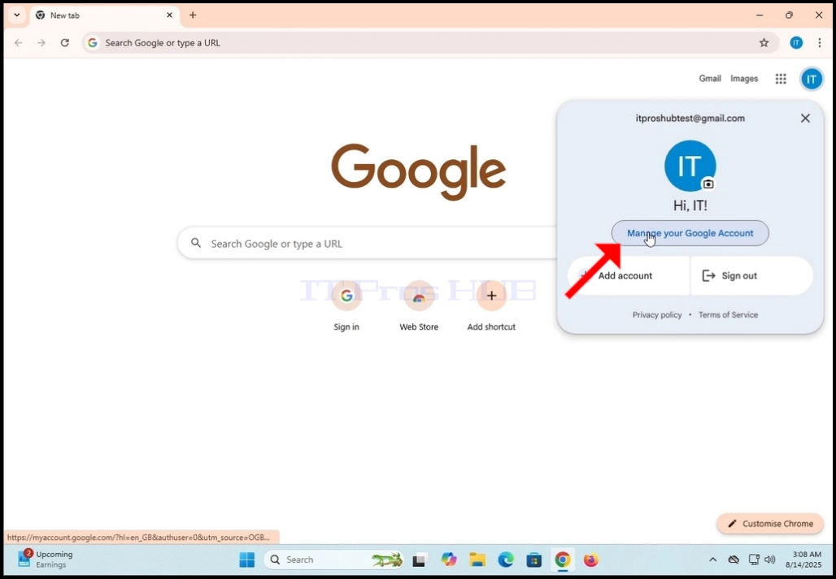Open Upcoming Earnings widget on taskbar
This screenshot has height=579, width=836.
coord(45,560)
